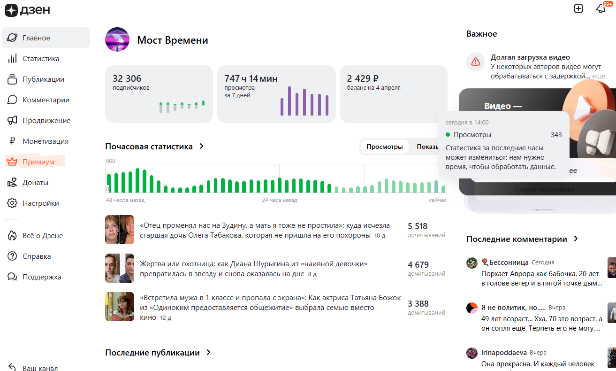616x371 pixels.
Task: Click the Комментарии speech bubble icon
Action: click(13, 100)
